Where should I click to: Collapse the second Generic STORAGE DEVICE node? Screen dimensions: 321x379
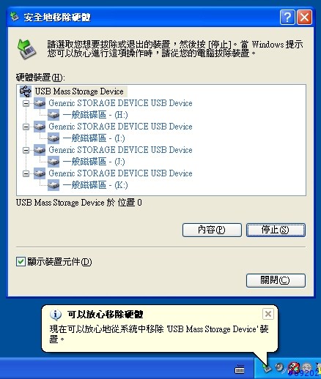click(26, 127)
